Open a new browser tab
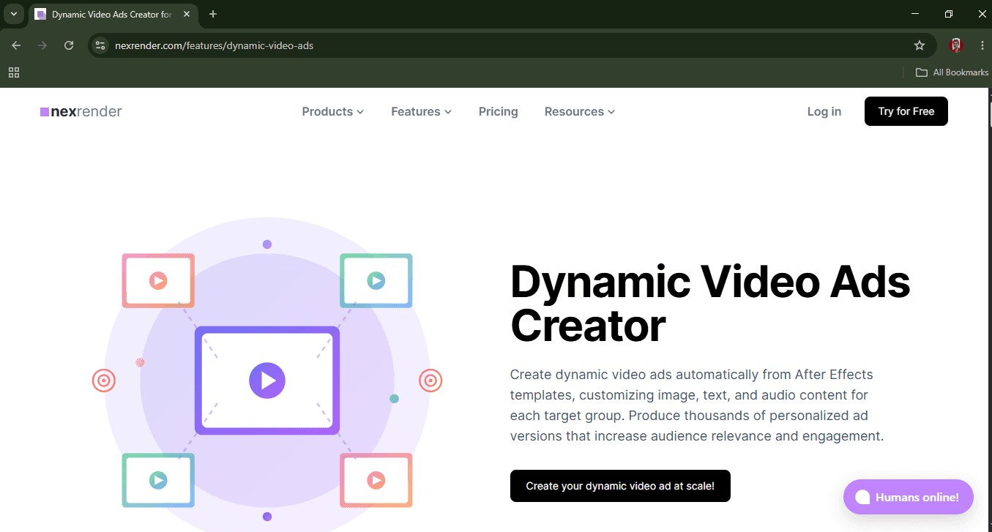The width and height of the screenshot is (992, 532). 213,14
